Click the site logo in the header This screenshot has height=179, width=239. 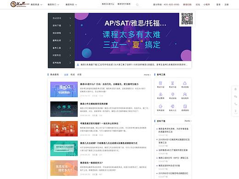pyautogui.click(x=20, y=4)
